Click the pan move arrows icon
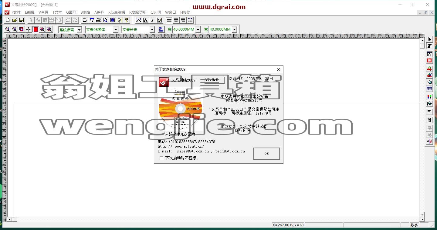 click(x=28, y=29)
